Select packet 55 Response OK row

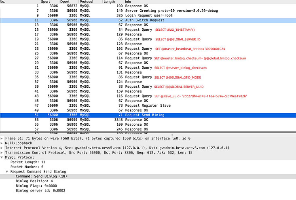pos(148,124)
